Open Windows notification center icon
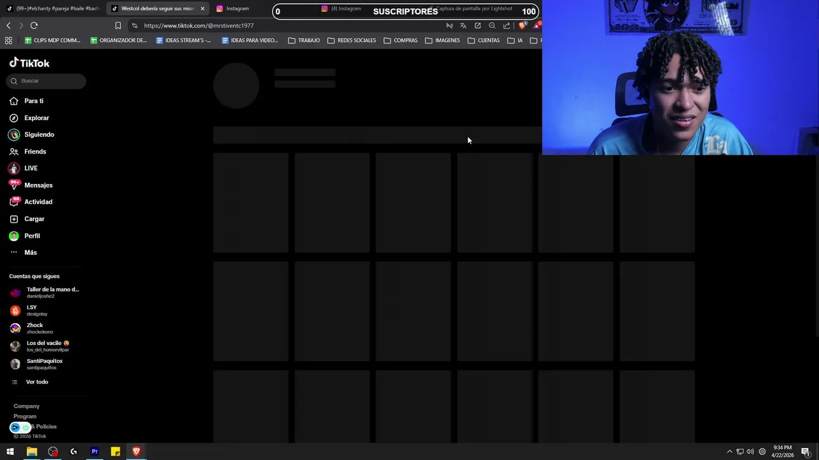 click(x=806, y=452)
